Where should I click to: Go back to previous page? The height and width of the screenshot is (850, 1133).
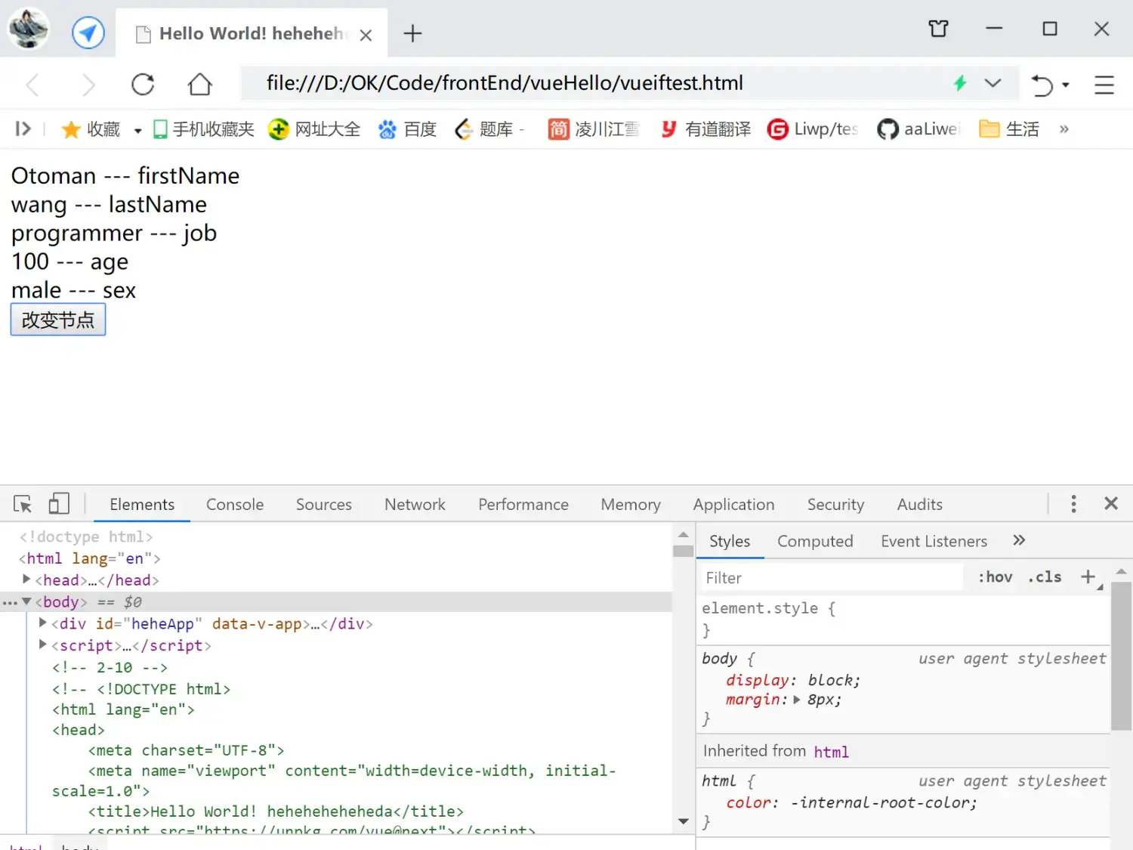coord(32,84)
